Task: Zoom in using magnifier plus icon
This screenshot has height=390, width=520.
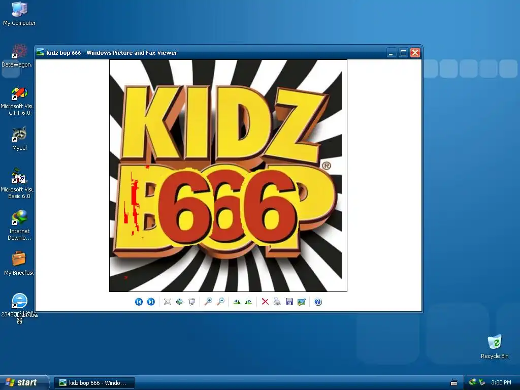Action: pos(208,302)
